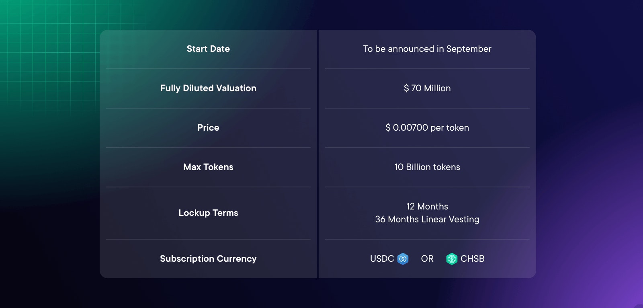Select the Fully Diluted Valuation label
643x308 pixels.
pyautogui.click(x=208, y=88)
